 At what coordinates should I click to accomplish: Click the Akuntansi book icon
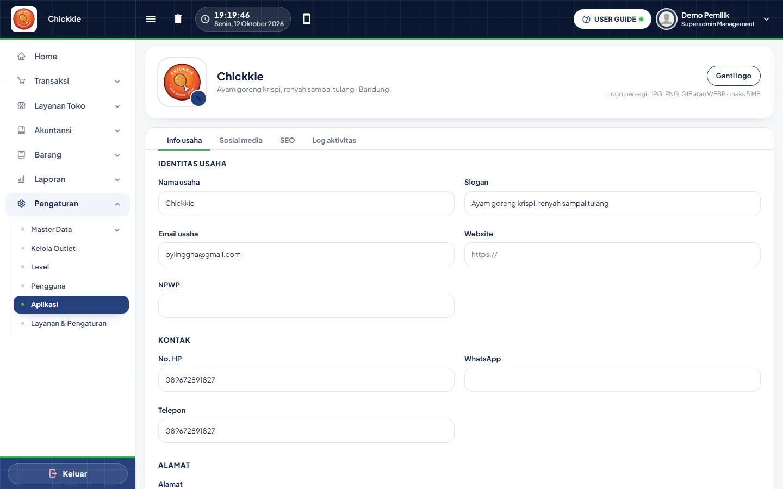[22, 130]
